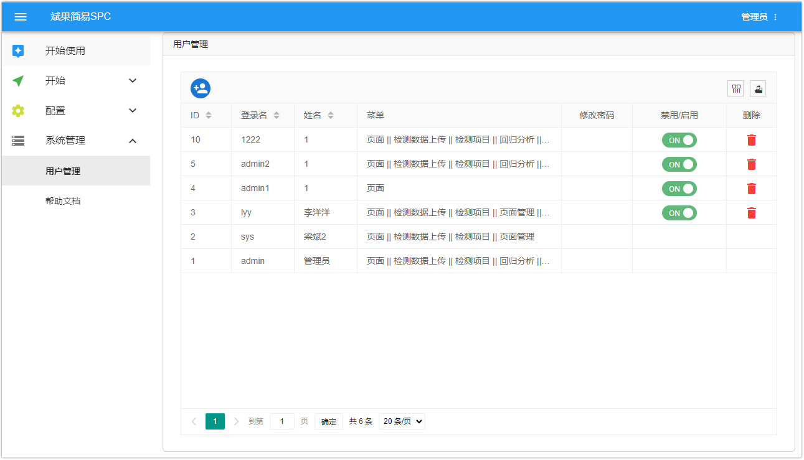Switch off user lyy status

679,213
